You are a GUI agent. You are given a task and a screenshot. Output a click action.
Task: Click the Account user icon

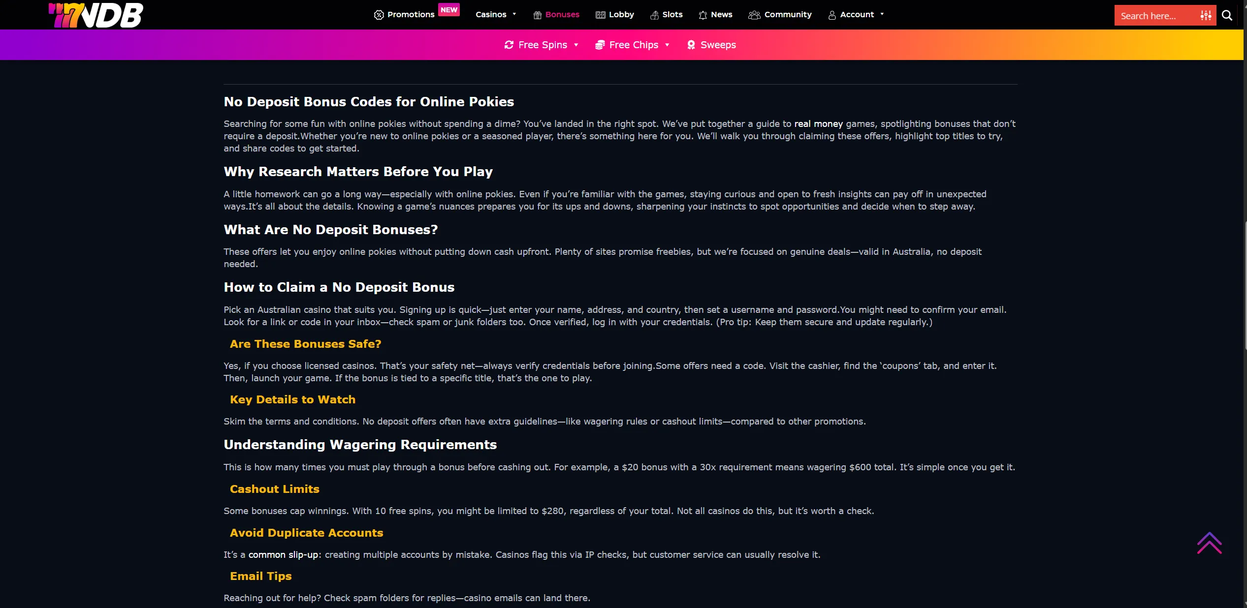[x=832, y=15]
